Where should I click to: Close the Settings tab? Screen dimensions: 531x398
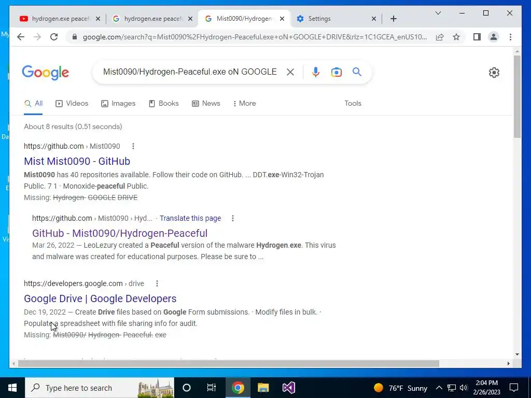click(x=374, y=19)
